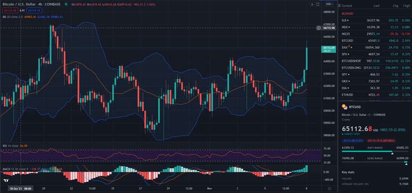Screen dimensions: 412x193
Task: Select the NI225 row in watchlist
Action: tap(375, 34)
